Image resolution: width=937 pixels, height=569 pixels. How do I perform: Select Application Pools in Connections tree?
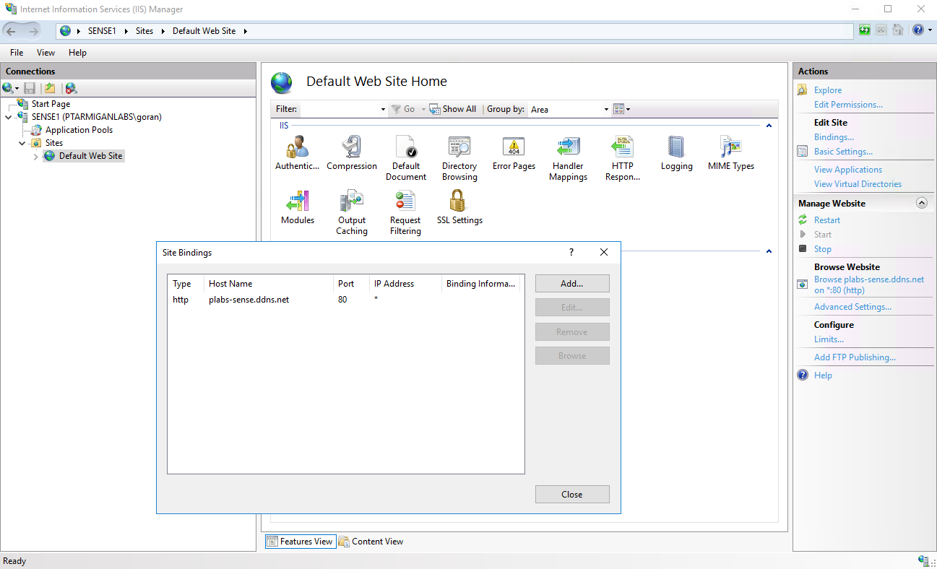79,130
